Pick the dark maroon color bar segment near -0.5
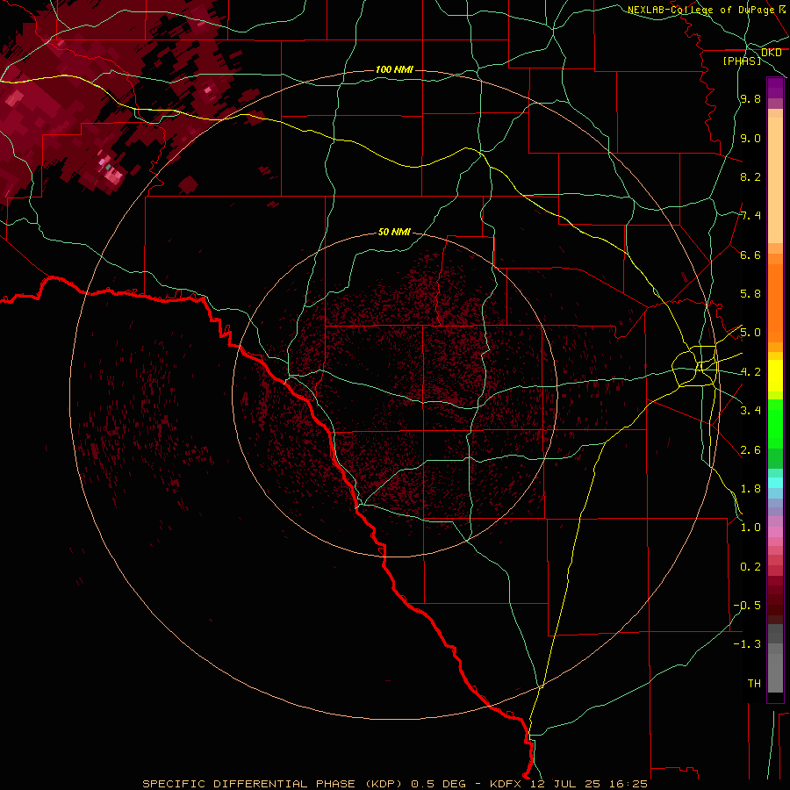This screenshot has height=790, width=790. point(775,605)
